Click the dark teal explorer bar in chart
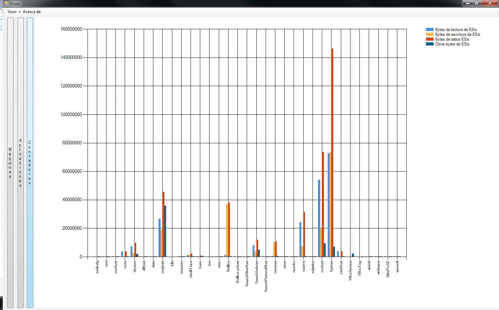 click(x=165, y=231)
